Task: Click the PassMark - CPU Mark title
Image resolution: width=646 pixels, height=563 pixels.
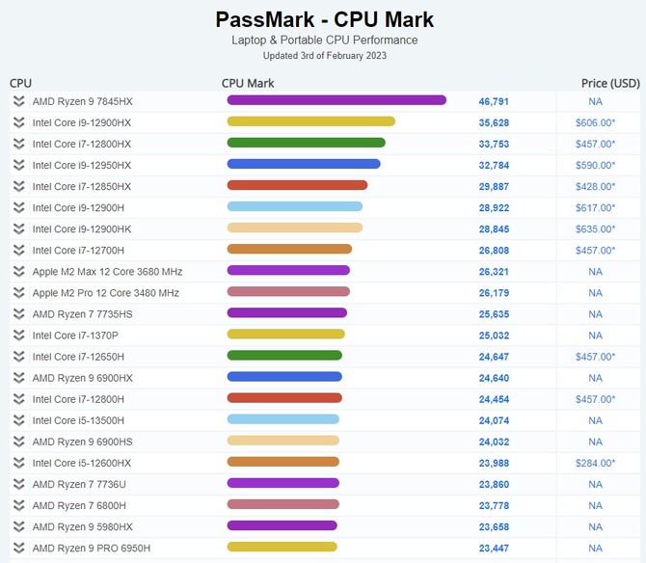Action: pyautogui.click(x=325, y=19)
